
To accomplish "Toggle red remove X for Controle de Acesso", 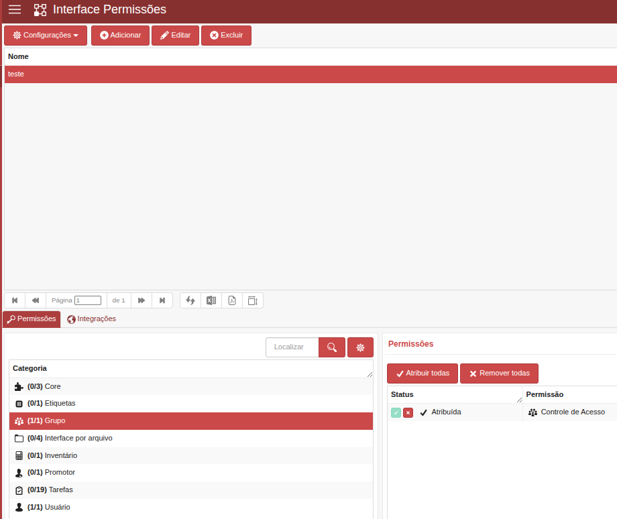I will (408, 412).
